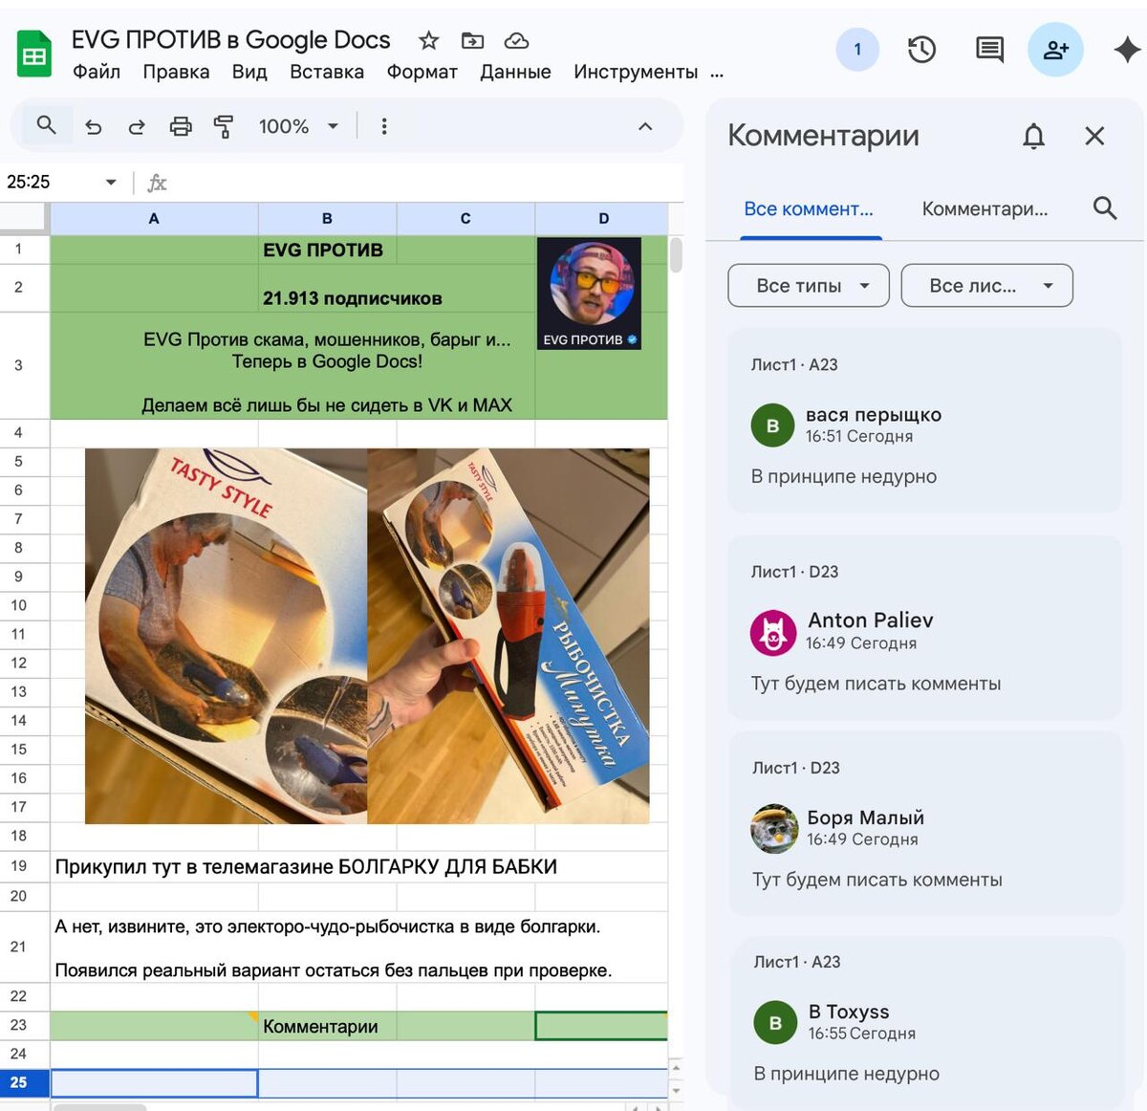The width and height of the screenshot is (1147, 1111).
Task: Open the Все типы filter dropdown
Action: [809, 286]
